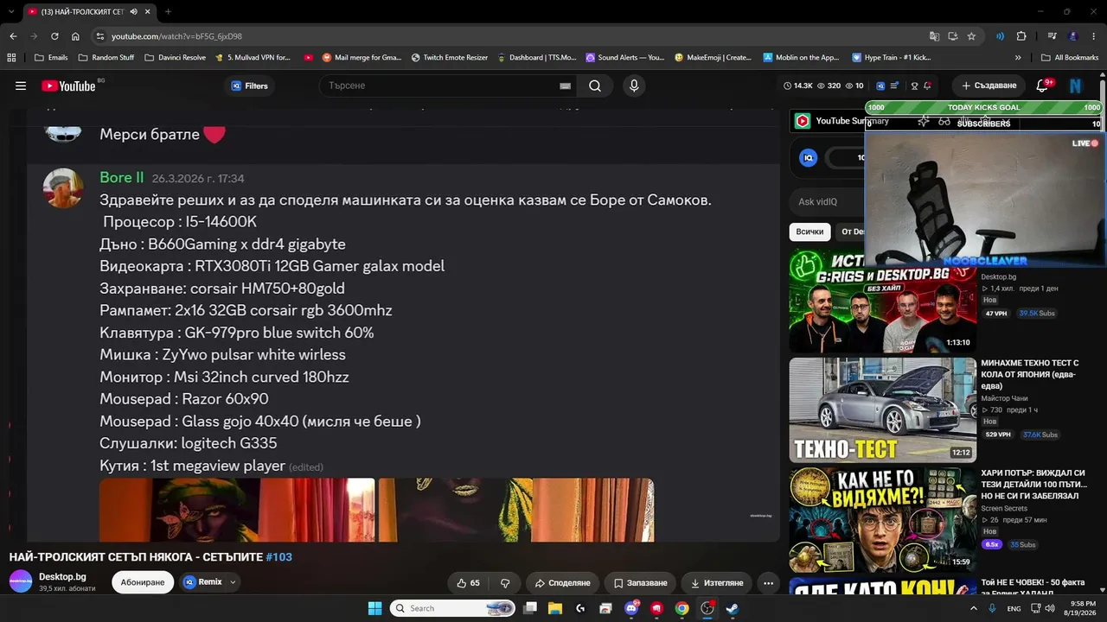Open the Davinci Resolve bookmark folder
Screen dimensions: 1107x622
tap(175, 58)
